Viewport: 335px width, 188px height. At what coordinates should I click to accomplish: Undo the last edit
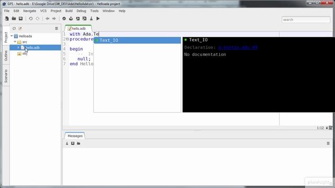pyautogui.click(x=30, y=19)
